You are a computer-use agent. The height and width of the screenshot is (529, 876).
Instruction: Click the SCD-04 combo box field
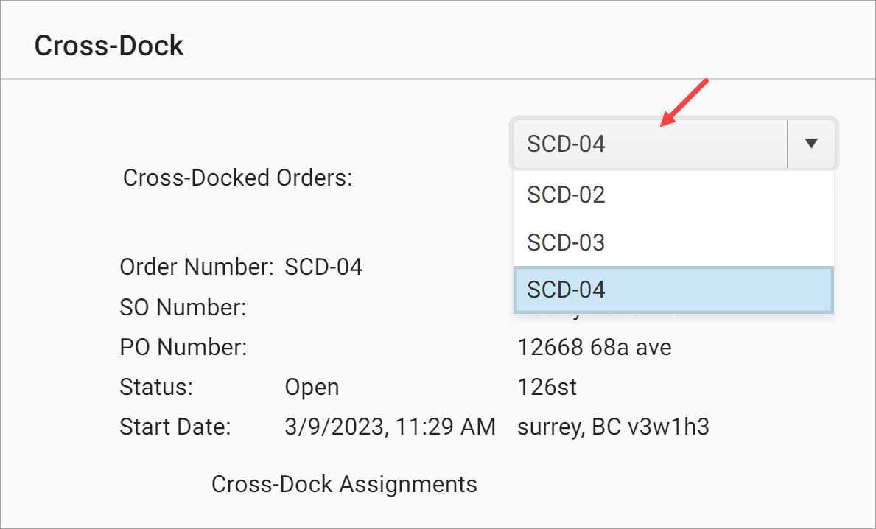tap(648, 144)
